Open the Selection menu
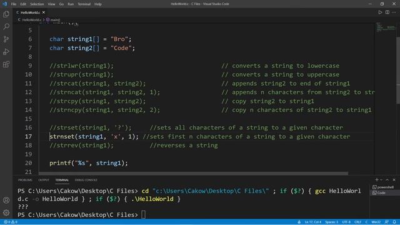400x225 pixels. 37,4
